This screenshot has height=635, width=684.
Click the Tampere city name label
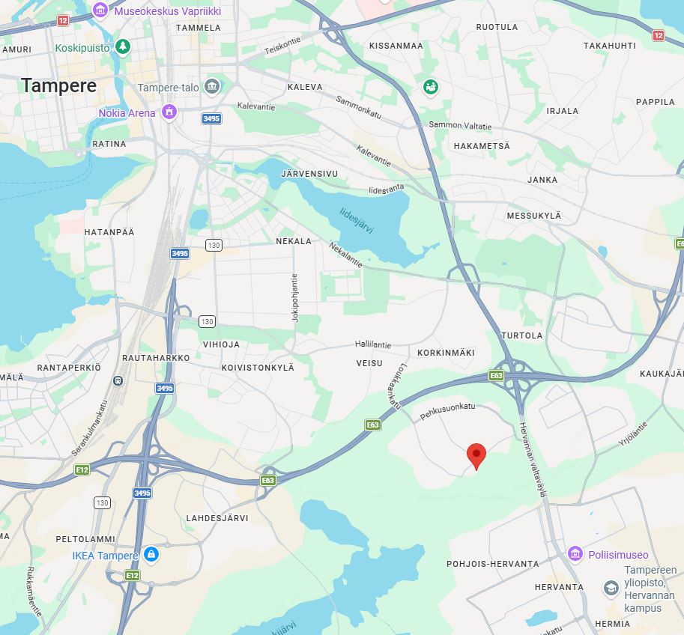point(58,85)
